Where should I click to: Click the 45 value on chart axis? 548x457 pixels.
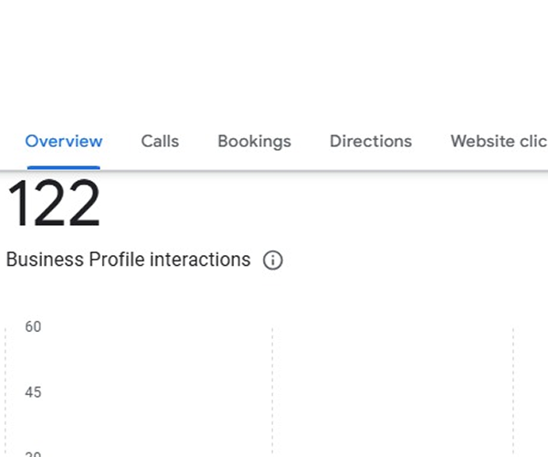pyautogui.click(x=33, y=392)
